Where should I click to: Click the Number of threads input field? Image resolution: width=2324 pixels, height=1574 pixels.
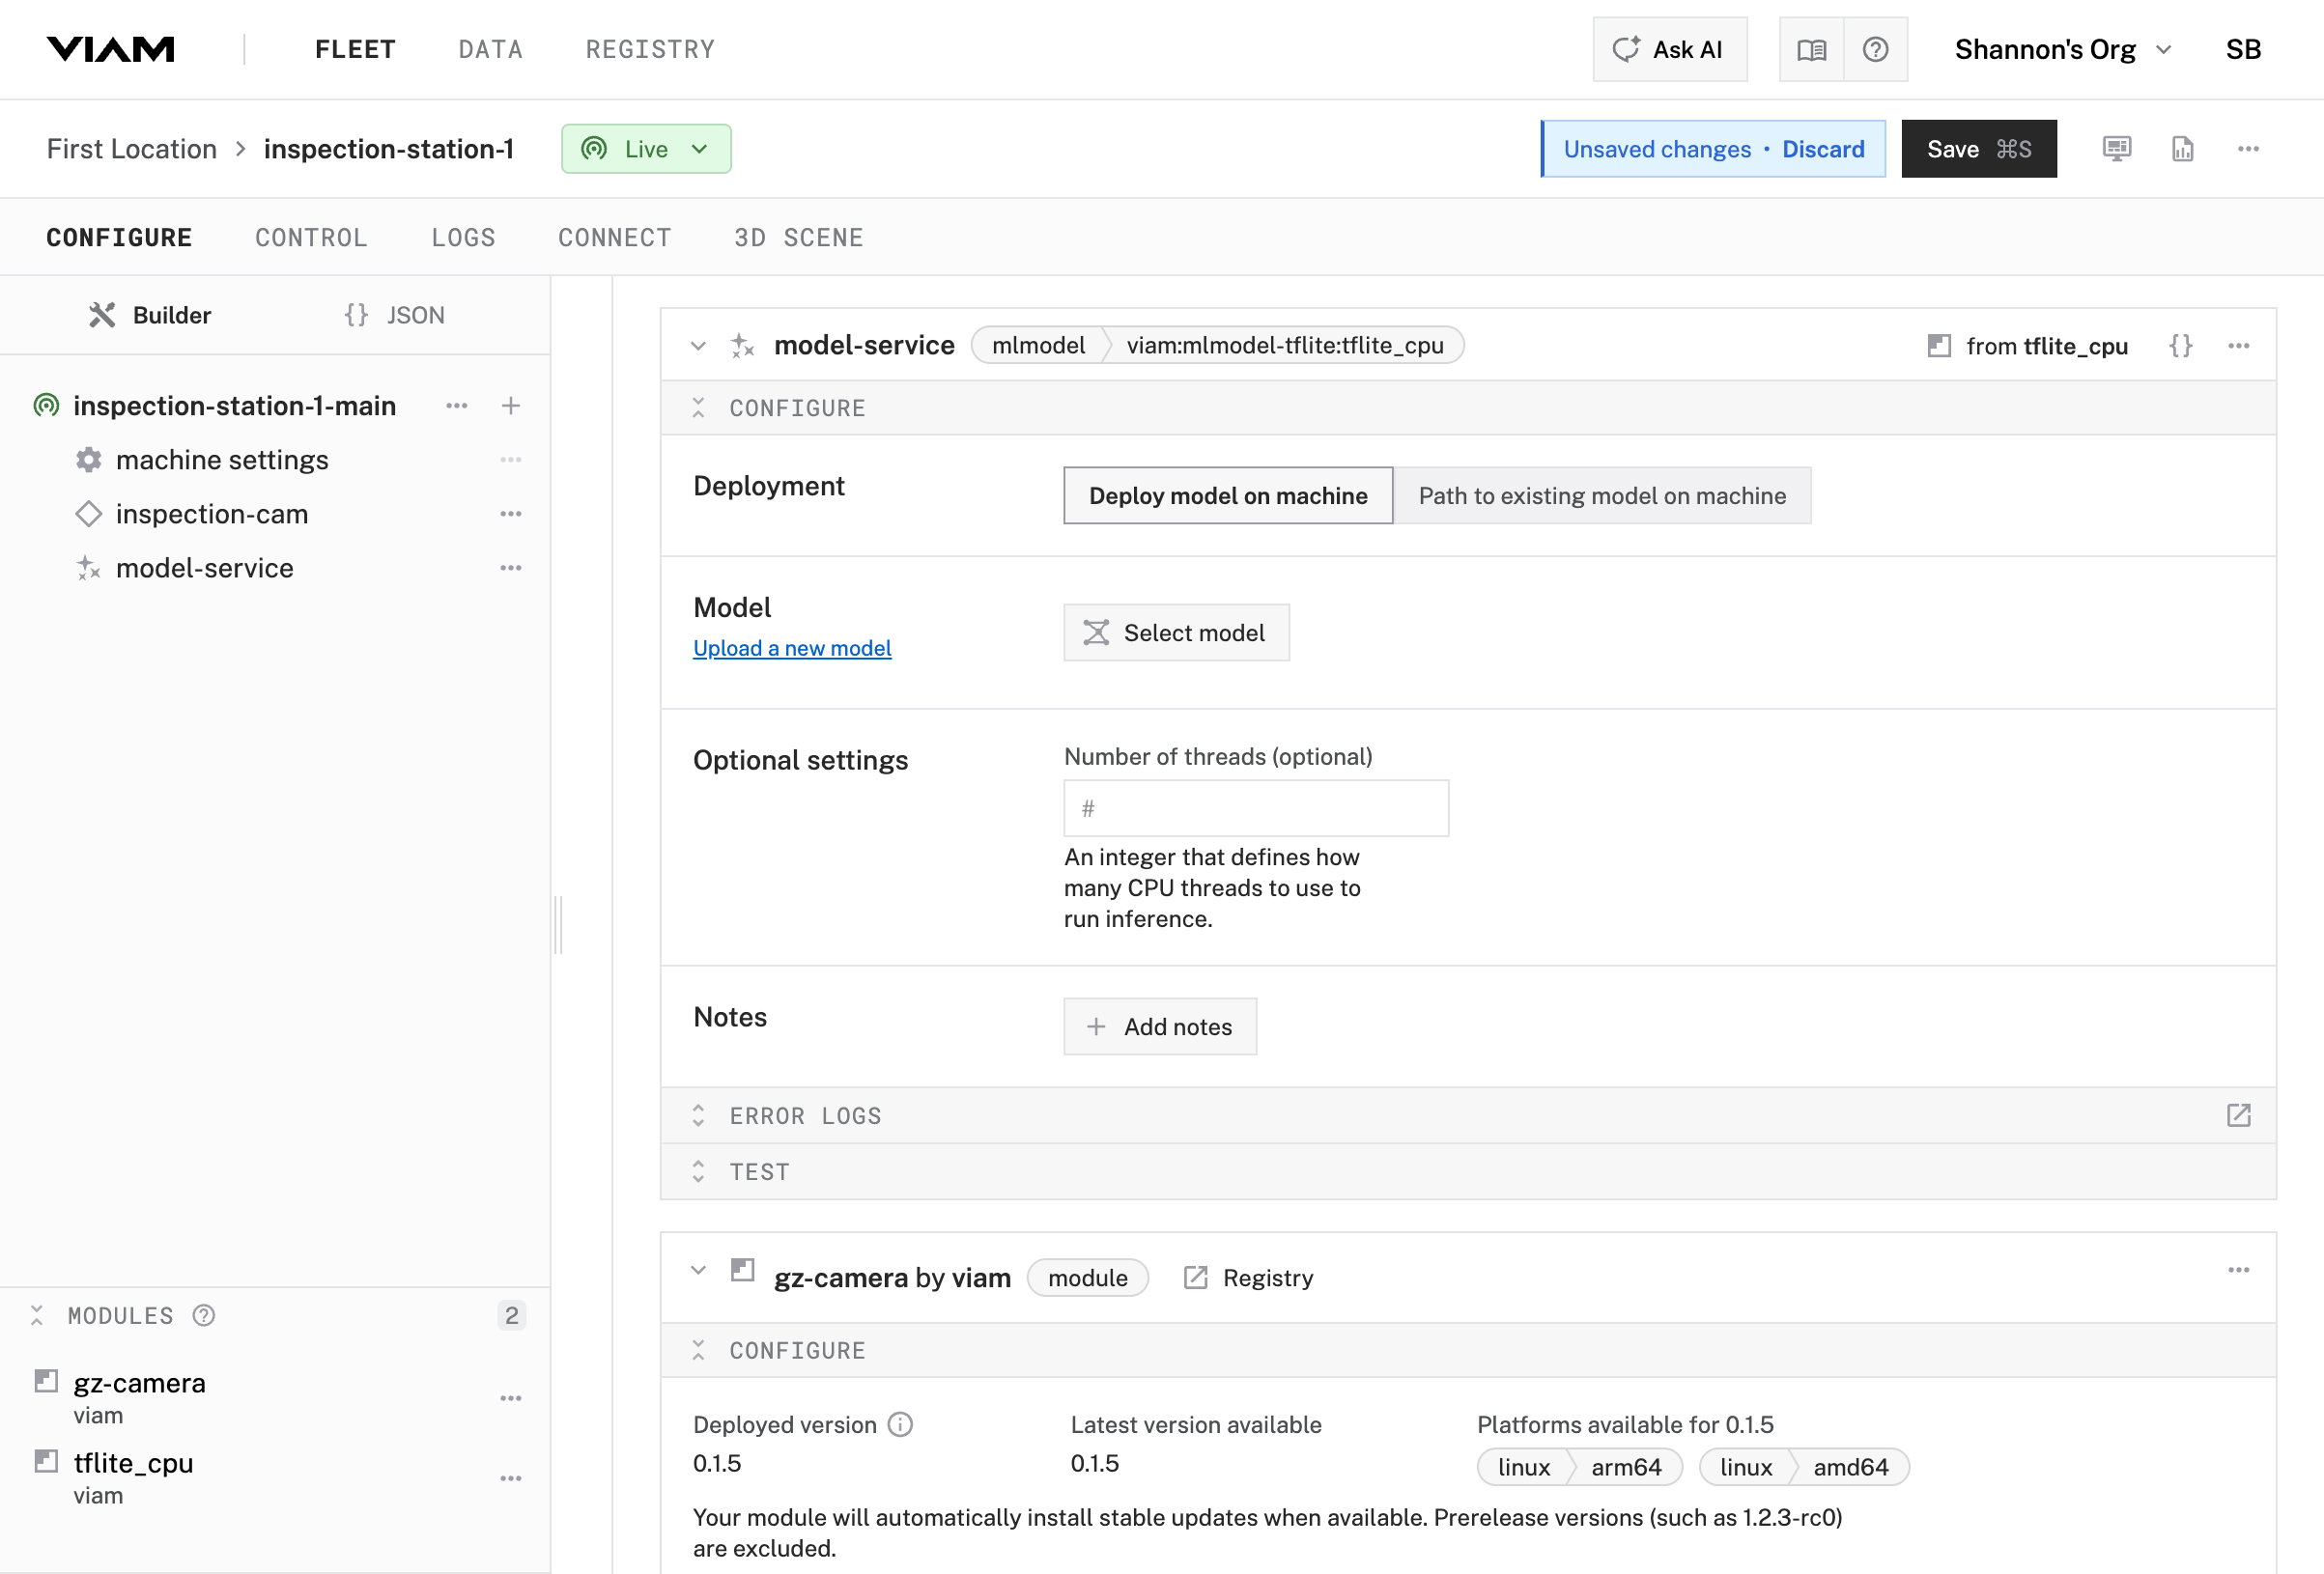[x=1255, y=808]
